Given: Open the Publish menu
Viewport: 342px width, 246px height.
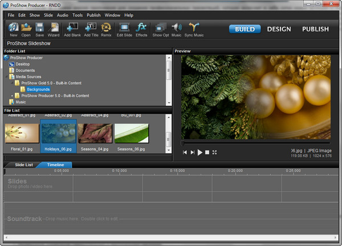Looking at the screenshot, I should pos(93,15).
